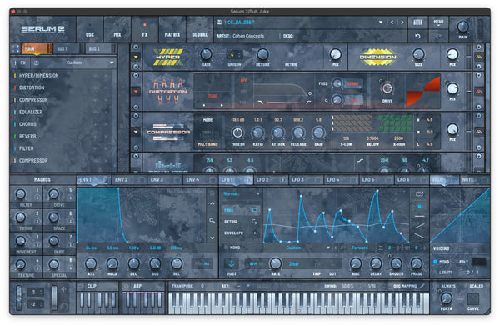Image resolution: width=500 pixels, height=326 pixels.
Task: Click the undo arrow icon
Action: [x=417, y=36]
